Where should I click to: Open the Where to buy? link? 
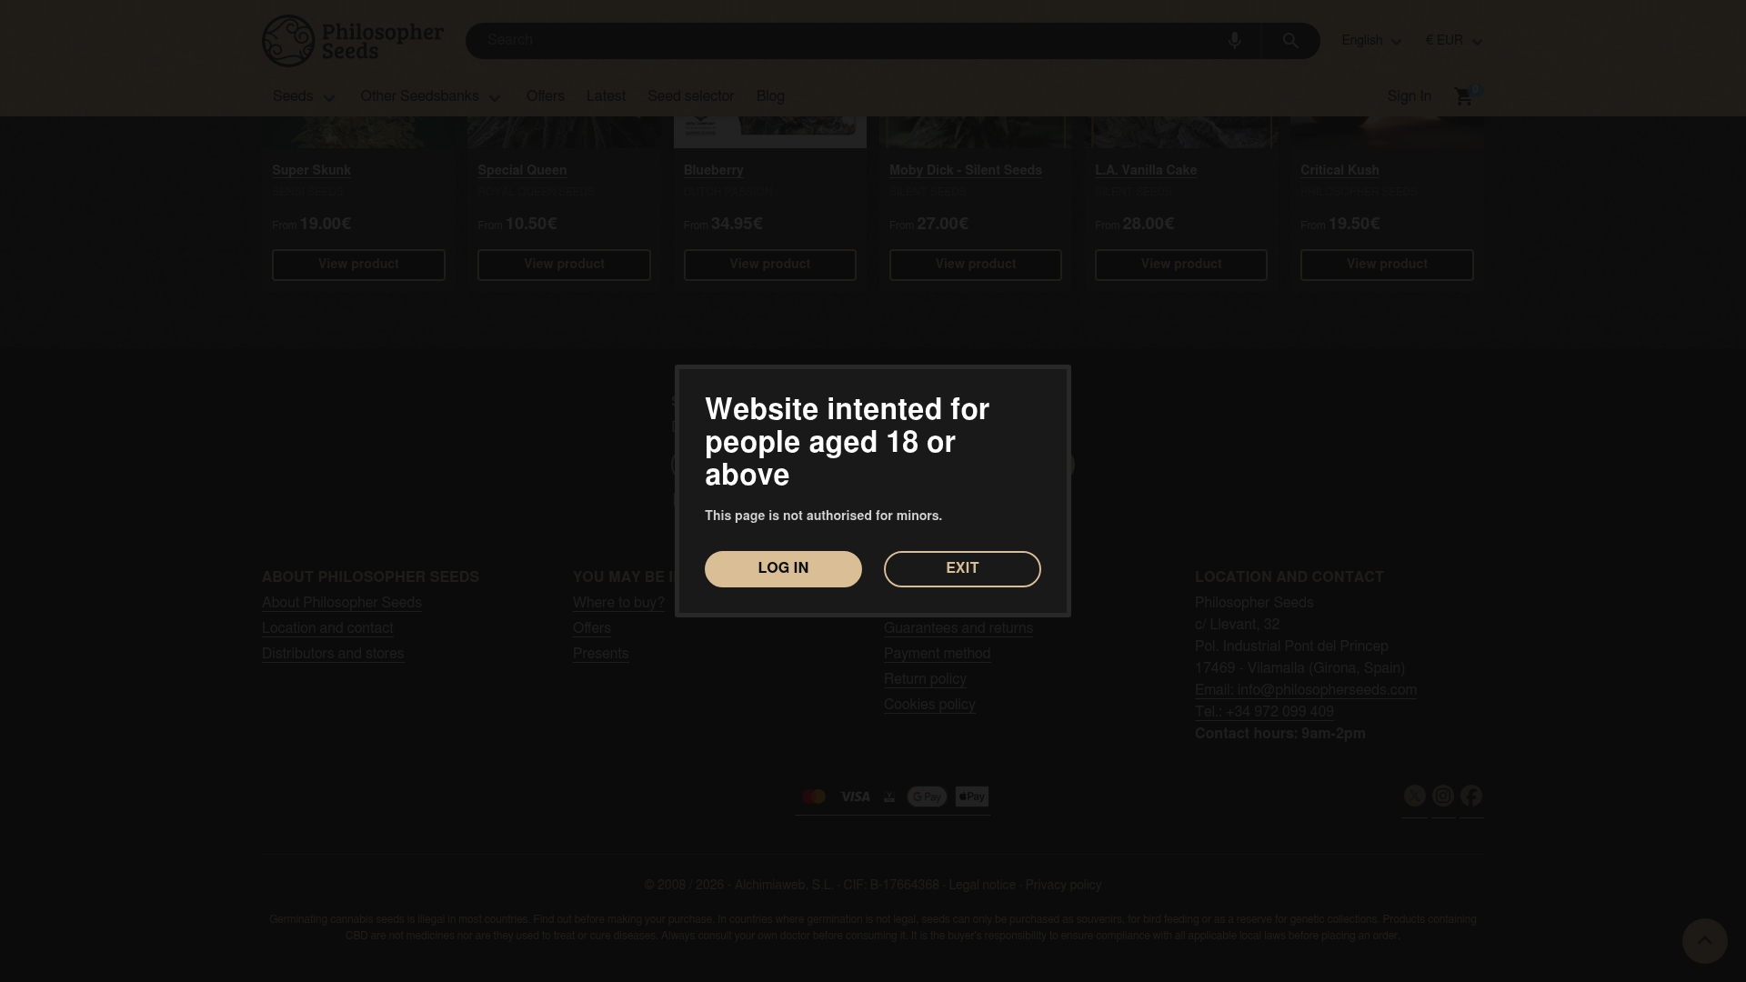(x=618, y=604)
